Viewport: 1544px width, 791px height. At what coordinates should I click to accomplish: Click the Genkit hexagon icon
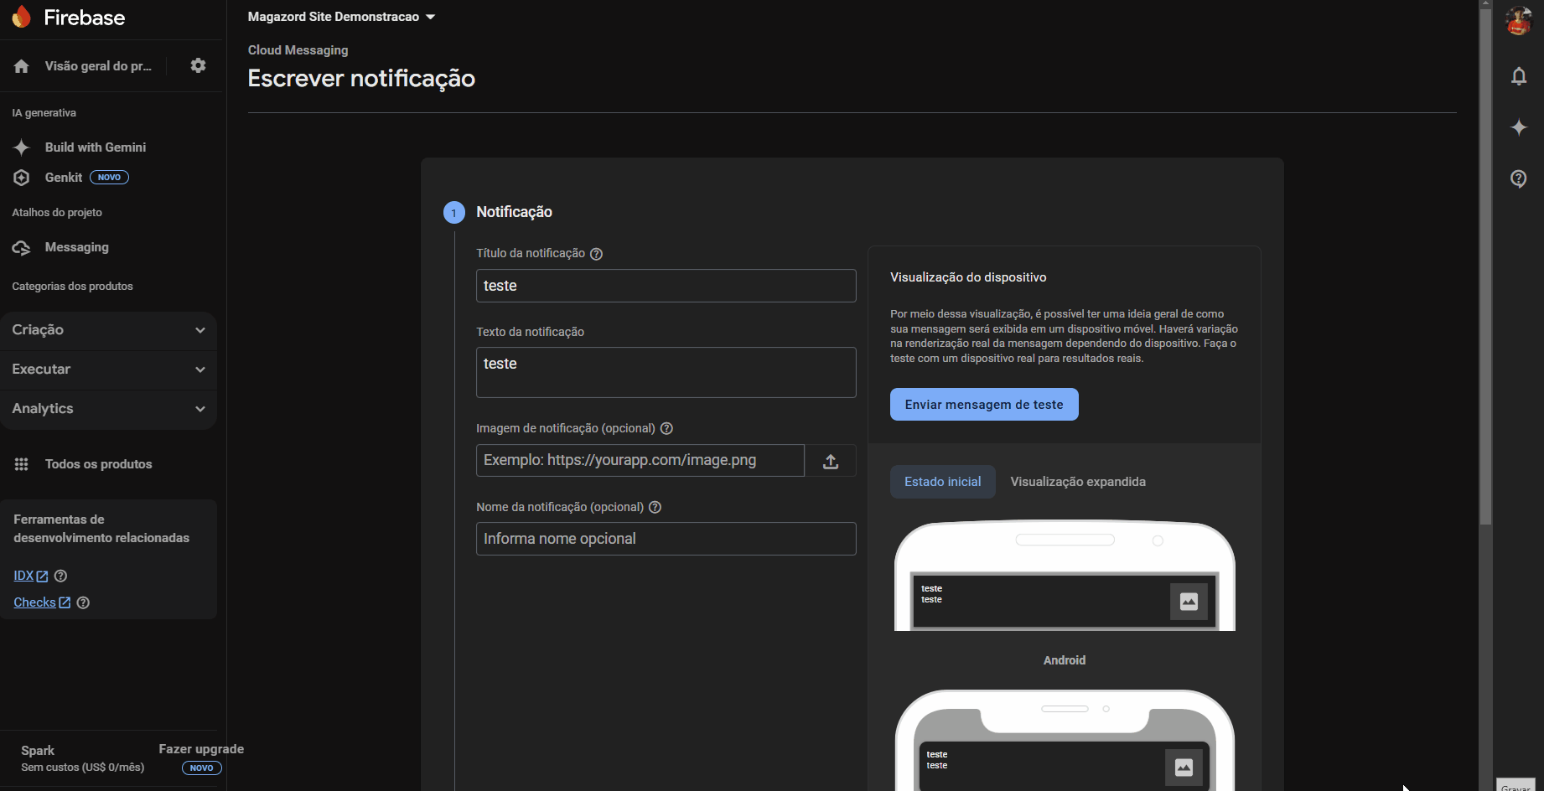(x=22, y=178)
